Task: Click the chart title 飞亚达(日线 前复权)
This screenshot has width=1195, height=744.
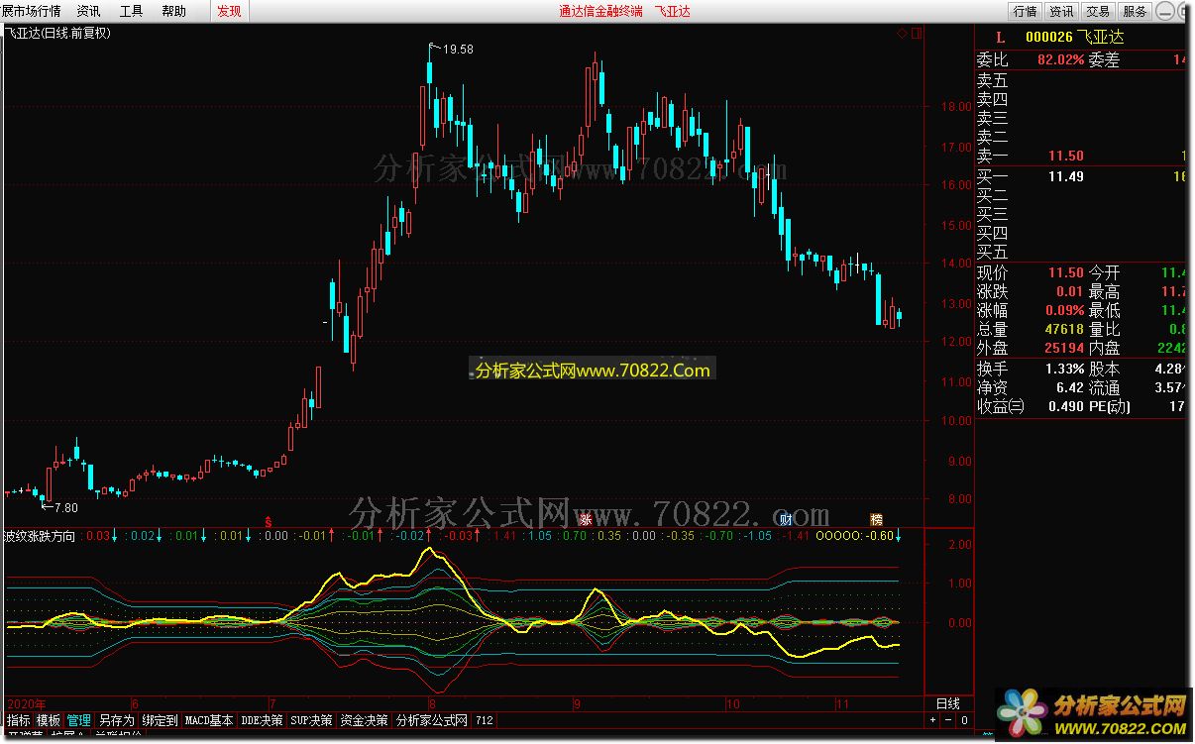Action: tap(58, 33)
